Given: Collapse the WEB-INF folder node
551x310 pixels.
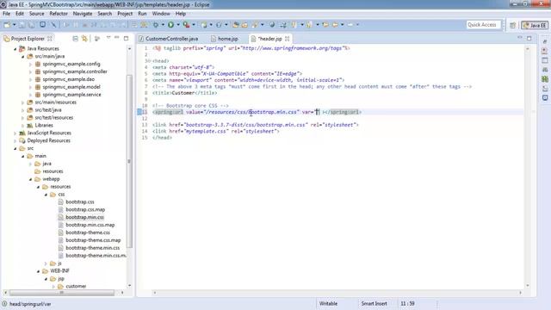Looking at the screenshot, I should [x=38, y=271].
